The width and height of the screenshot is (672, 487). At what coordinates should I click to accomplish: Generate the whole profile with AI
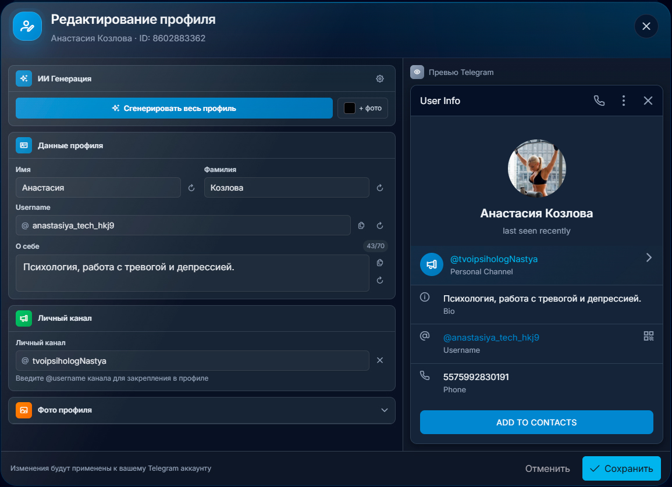click(x=175, y=108)
